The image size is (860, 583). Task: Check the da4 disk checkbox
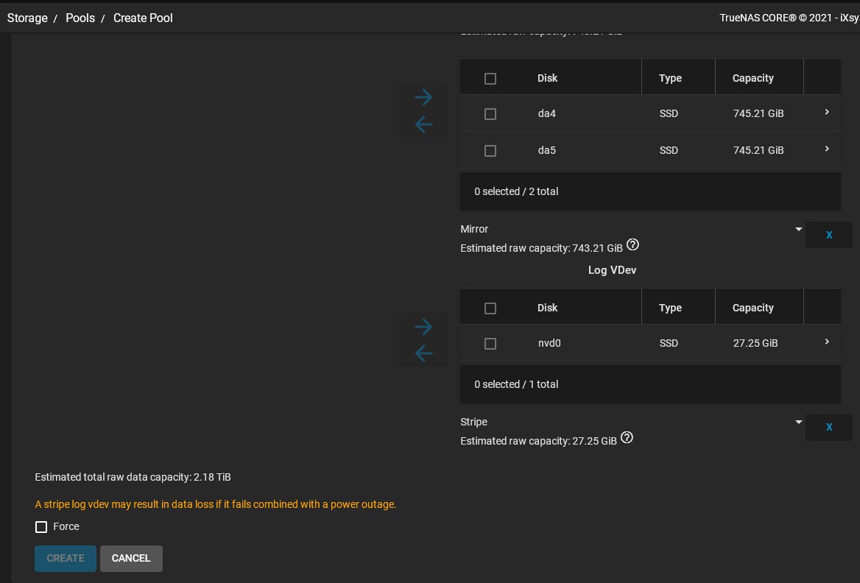click(490, 113)
